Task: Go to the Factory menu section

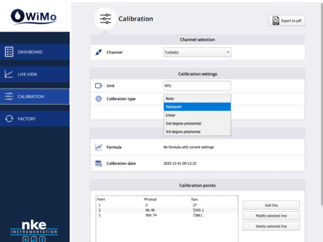Action: point(35,118)
